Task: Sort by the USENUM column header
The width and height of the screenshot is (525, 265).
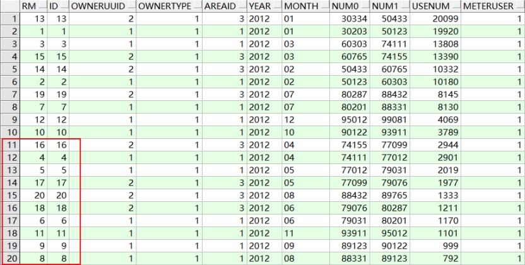Action: [429, 6]
